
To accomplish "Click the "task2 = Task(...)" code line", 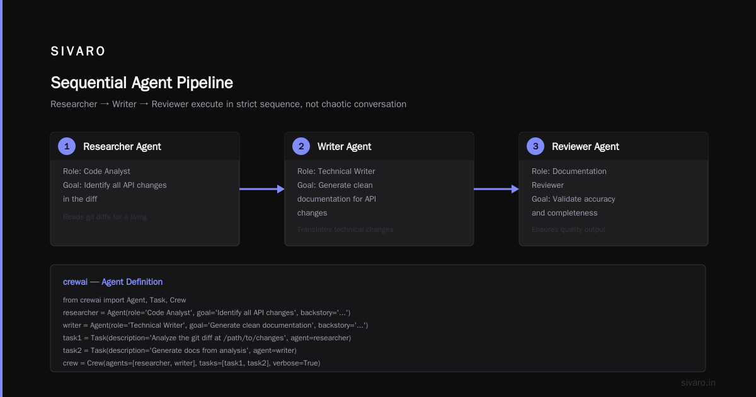I will [180, 350].
